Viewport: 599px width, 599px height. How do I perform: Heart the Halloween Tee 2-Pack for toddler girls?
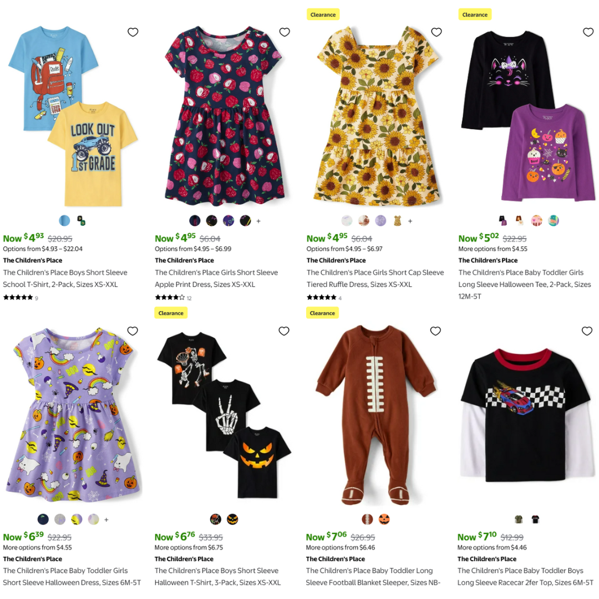coord(588,32)
